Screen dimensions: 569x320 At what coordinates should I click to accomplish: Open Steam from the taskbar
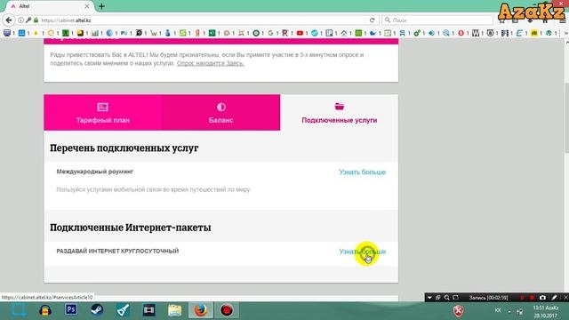[x=97, y=310]
